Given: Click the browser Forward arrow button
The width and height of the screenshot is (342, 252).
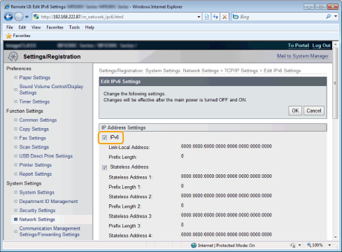Looking at the screenshot, I should [x=19, y=17].
